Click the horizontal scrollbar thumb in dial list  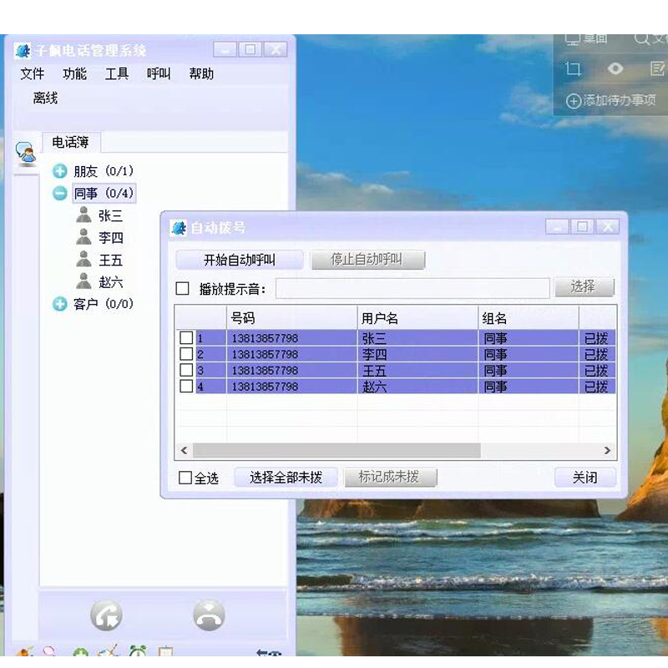pos(337,450)
